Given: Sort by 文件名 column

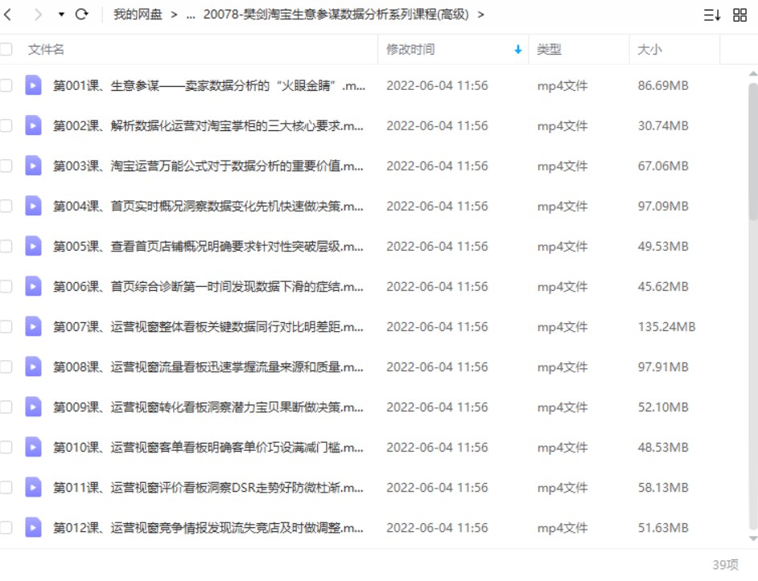Looking at the screenshot, I should coord(46,49).
